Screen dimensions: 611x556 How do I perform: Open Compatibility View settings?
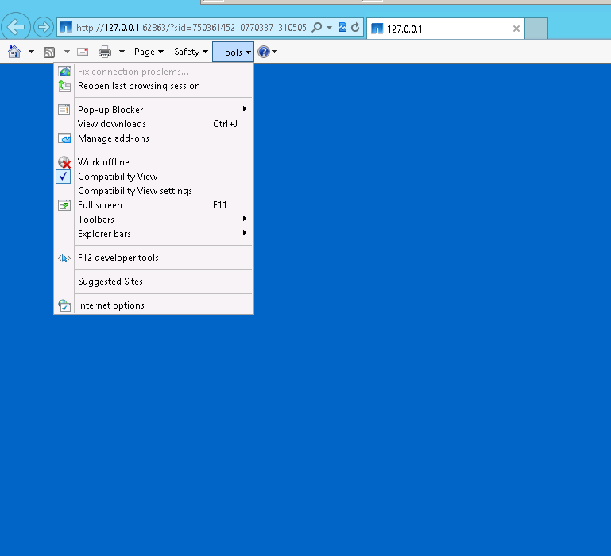click(153, 191)
